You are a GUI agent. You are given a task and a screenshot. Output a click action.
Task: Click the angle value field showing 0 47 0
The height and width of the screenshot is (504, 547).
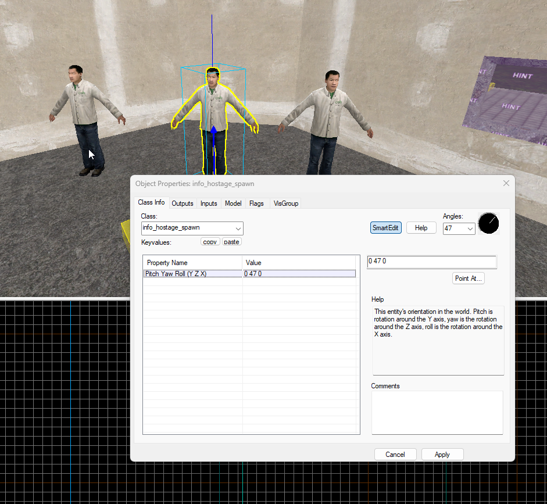[x=431, y=262]
